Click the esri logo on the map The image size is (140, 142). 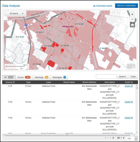(x=131, y=66)
